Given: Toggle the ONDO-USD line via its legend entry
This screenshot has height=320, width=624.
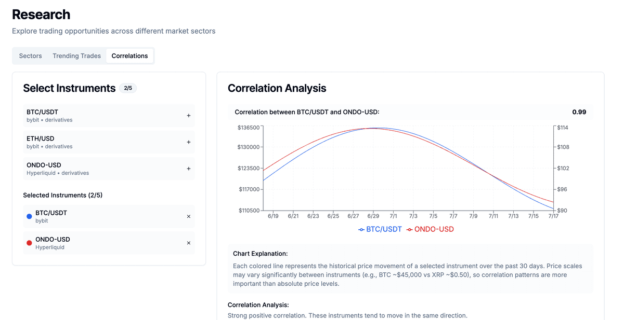Looking at the screenshot, I should (434, 229).
